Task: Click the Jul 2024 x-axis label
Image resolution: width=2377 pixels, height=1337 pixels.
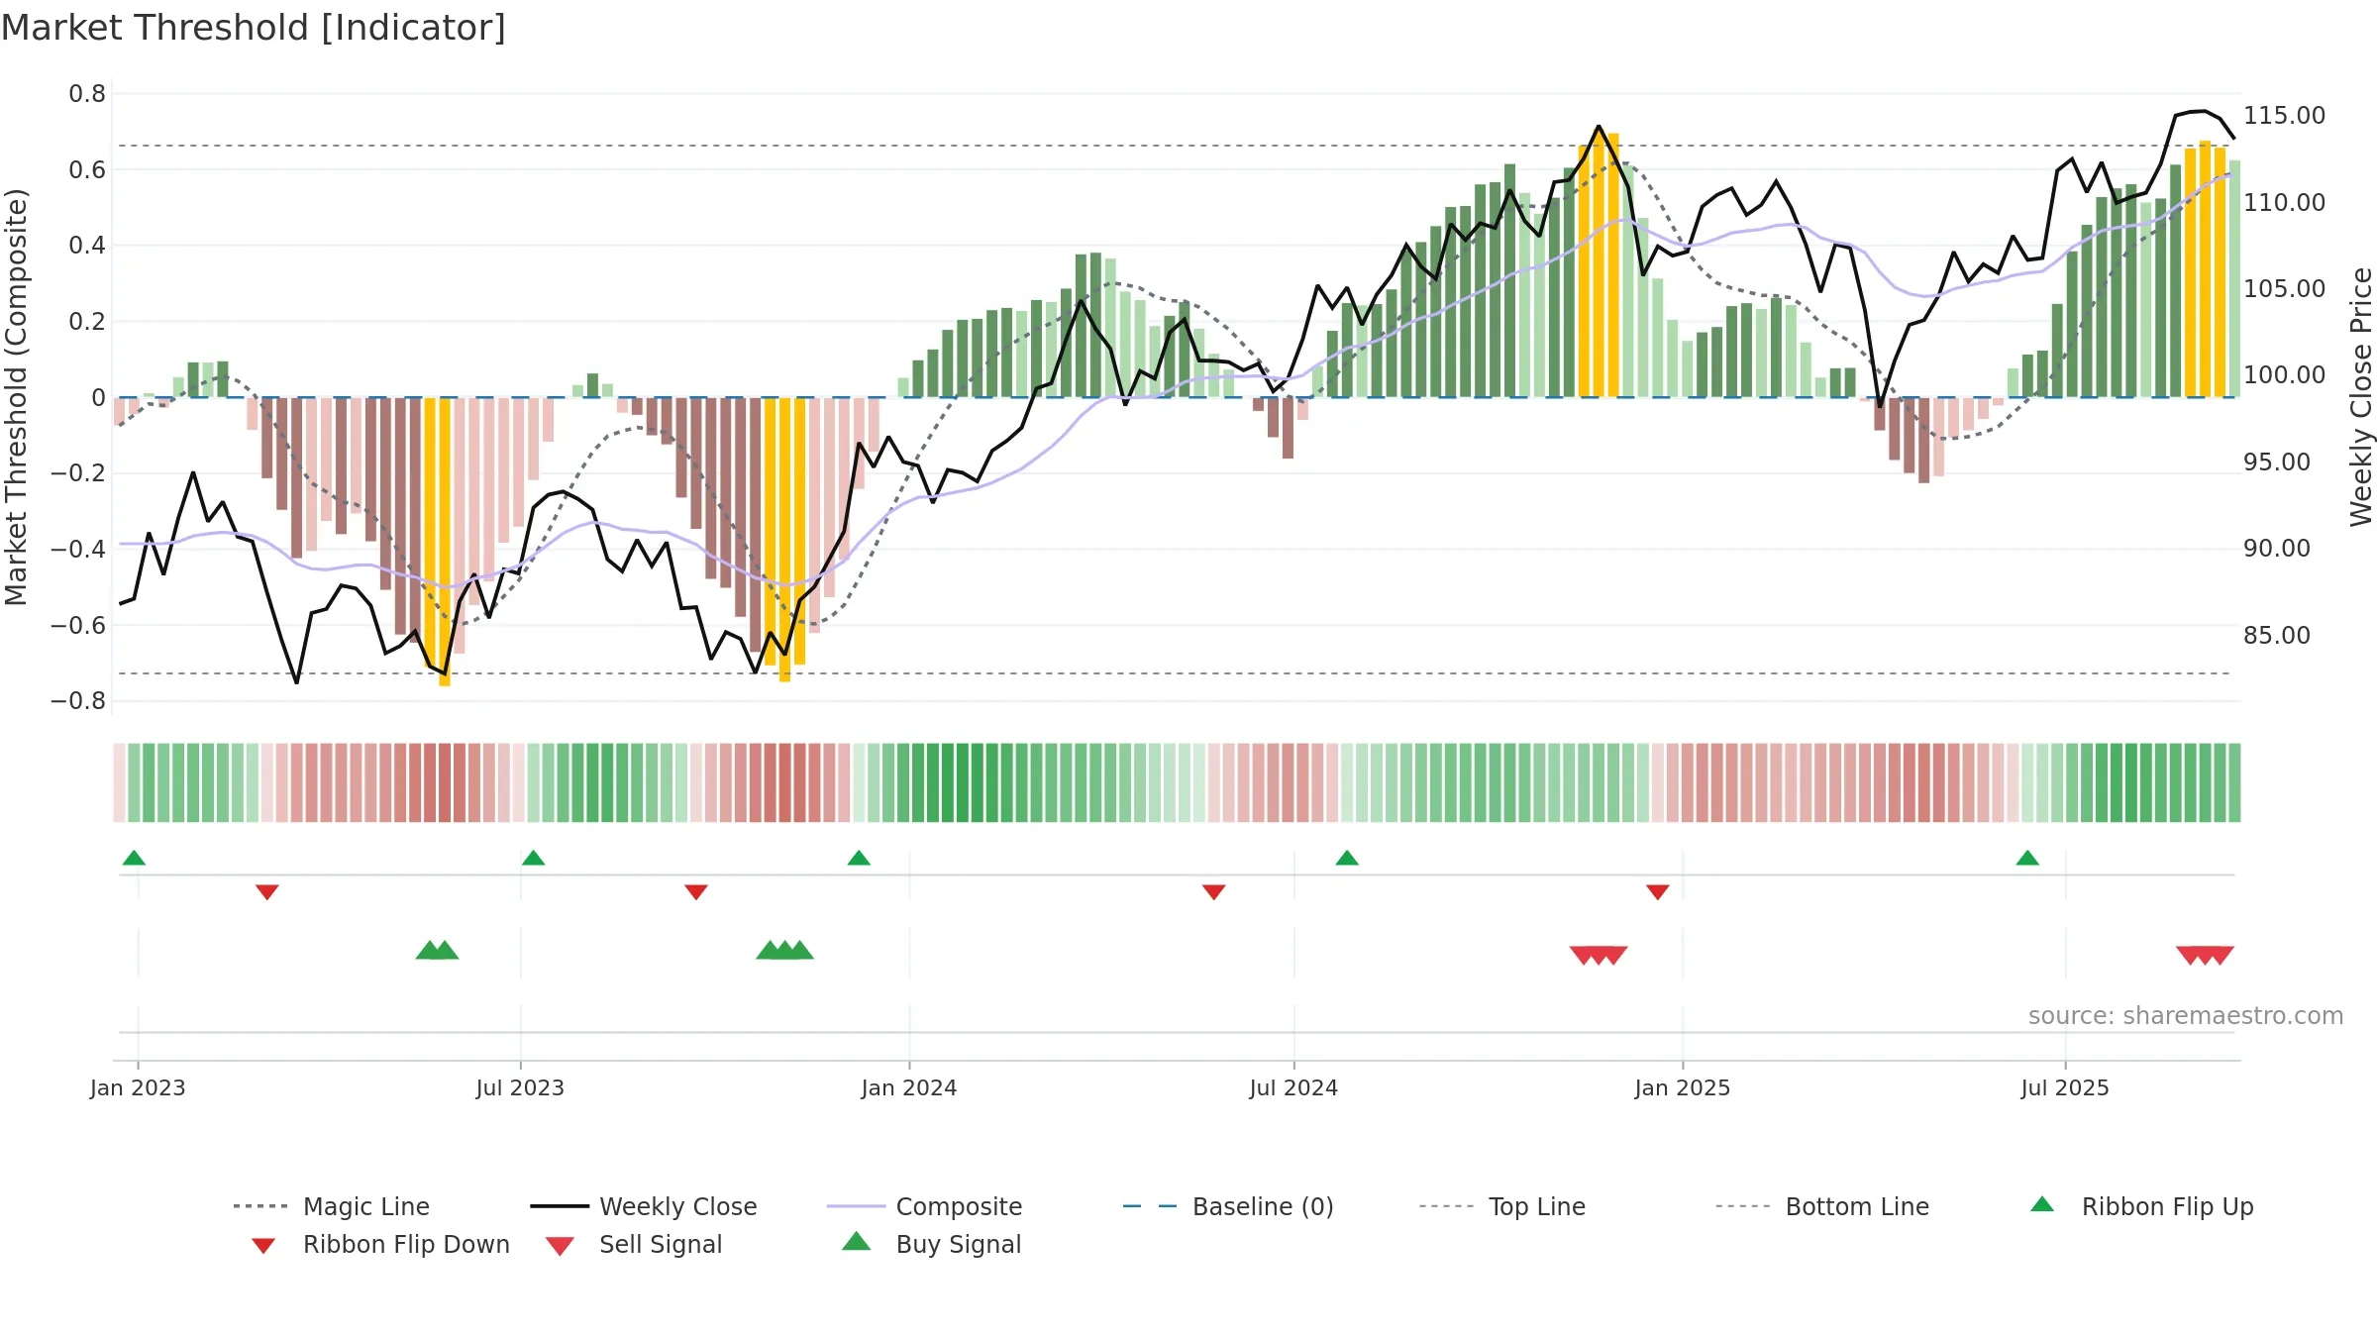Action: point(1293,1088)
